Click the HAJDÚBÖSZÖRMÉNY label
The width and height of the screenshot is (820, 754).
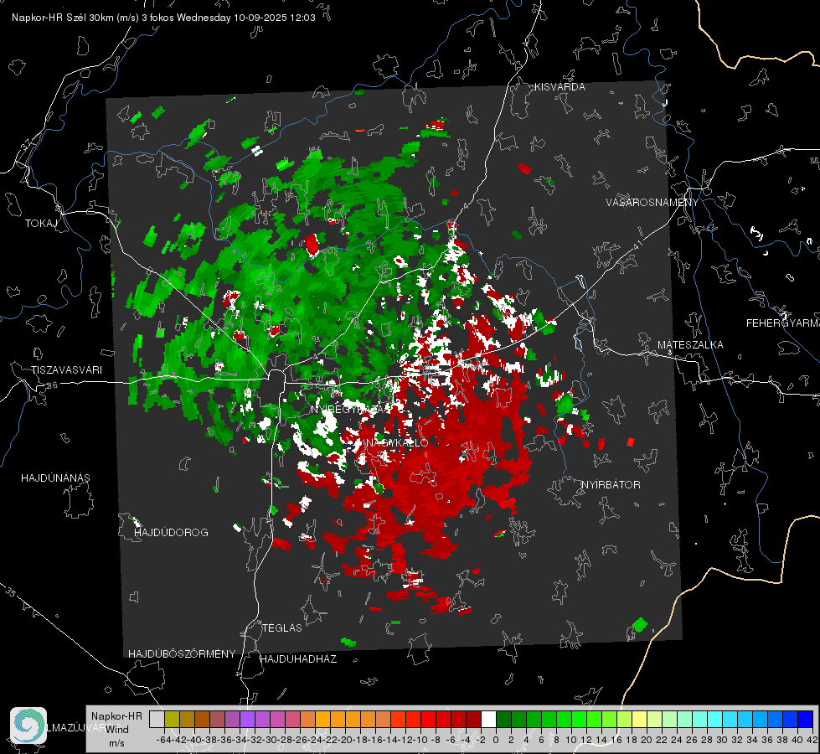click(x=182, y=654)
